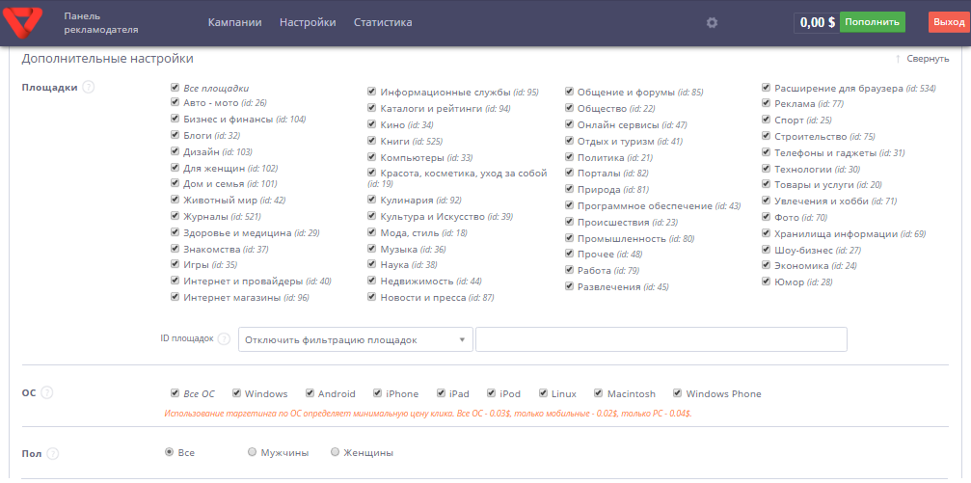Toggle Красота, косметика checkbox
Viewport: 971px width, 483px height.
coord(371,173)
